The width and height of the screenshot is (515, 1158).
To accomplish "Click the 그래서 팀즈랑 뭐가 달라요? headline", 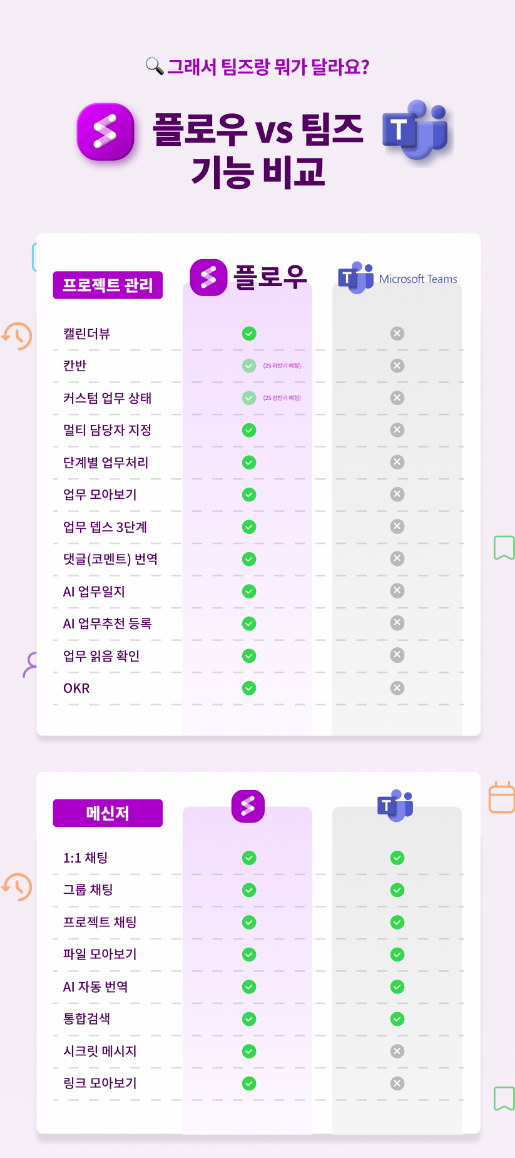I will coord(268,66).
